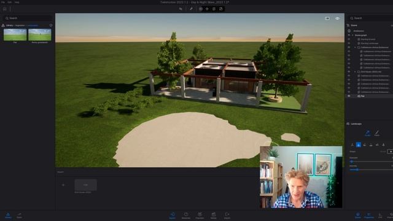Screen dimensions: 393x221
Task: Click the Library search field
Action: coord(28,18)
